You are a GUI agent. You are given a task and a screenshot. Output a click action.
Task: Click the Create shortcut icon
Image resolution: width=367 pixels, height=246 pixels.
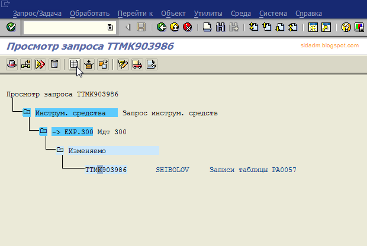tap(326, 27)
